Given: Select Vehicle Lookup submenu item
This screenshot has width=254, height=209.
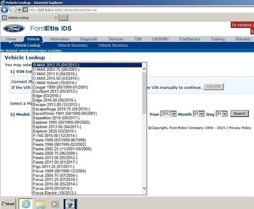Looking at the screenshot, I should click(27, 45).
